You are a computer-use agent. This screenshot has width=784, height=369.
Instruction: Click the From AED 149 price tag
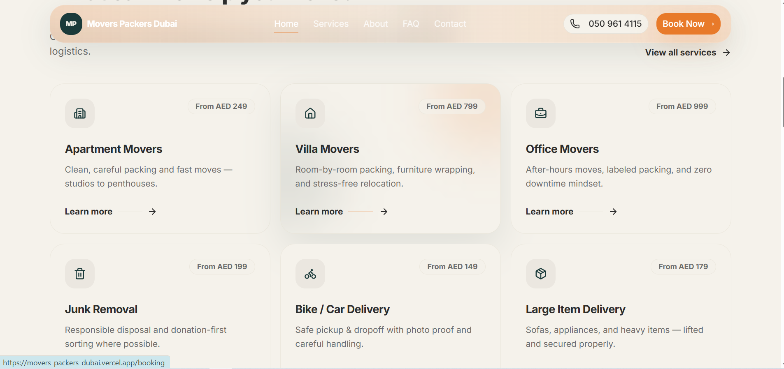click(x=452, y=267)
